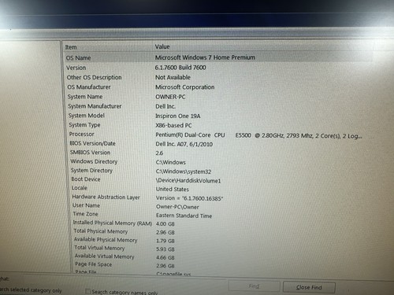Select the SMBIOS Version row
This screenshot has height=295, width=394.
tap(90, 153)
